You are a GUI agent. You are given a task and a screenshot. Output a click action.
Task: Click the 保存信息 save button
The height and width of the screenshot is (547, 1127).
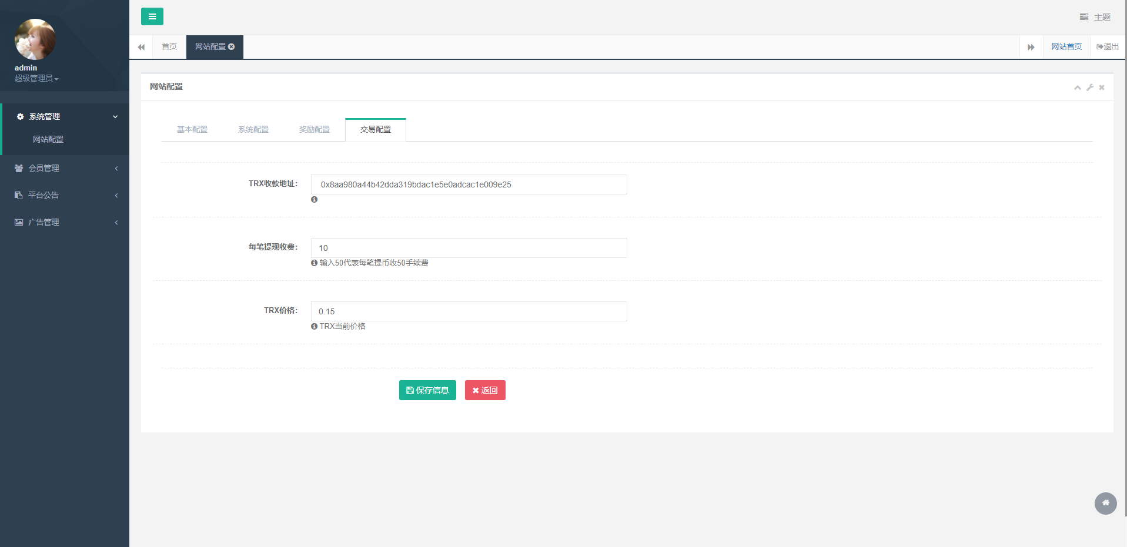[427, 390]
